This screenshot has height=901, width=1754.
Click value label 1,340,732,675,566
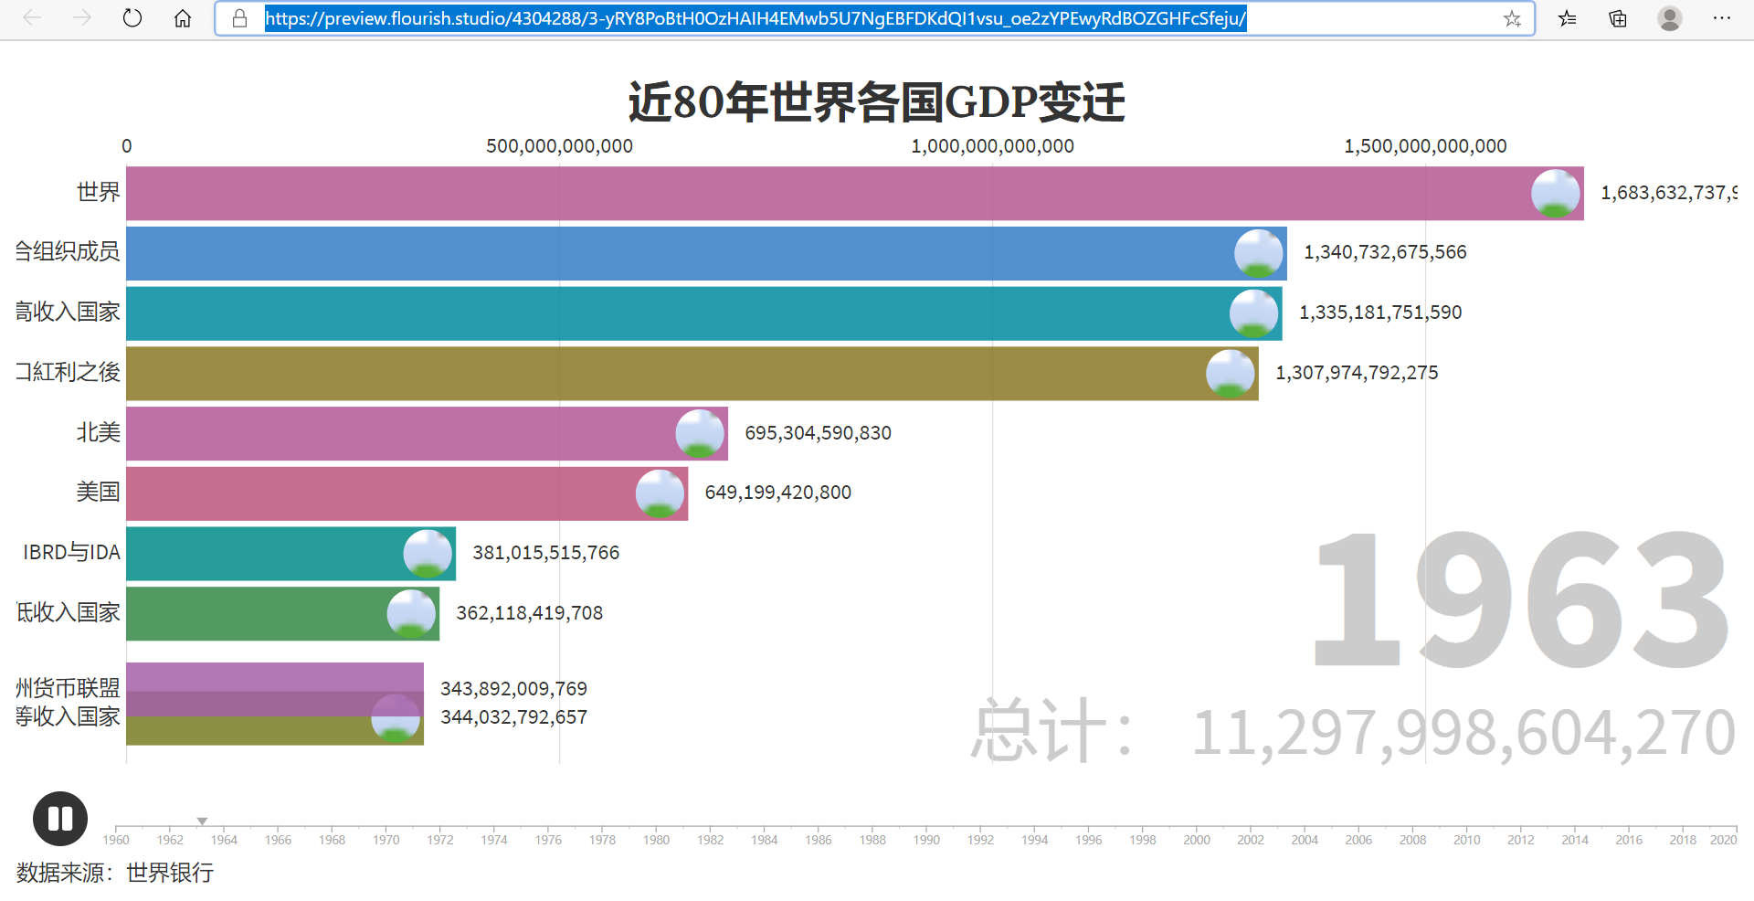pyautogui.click(x=1385, y=252)
